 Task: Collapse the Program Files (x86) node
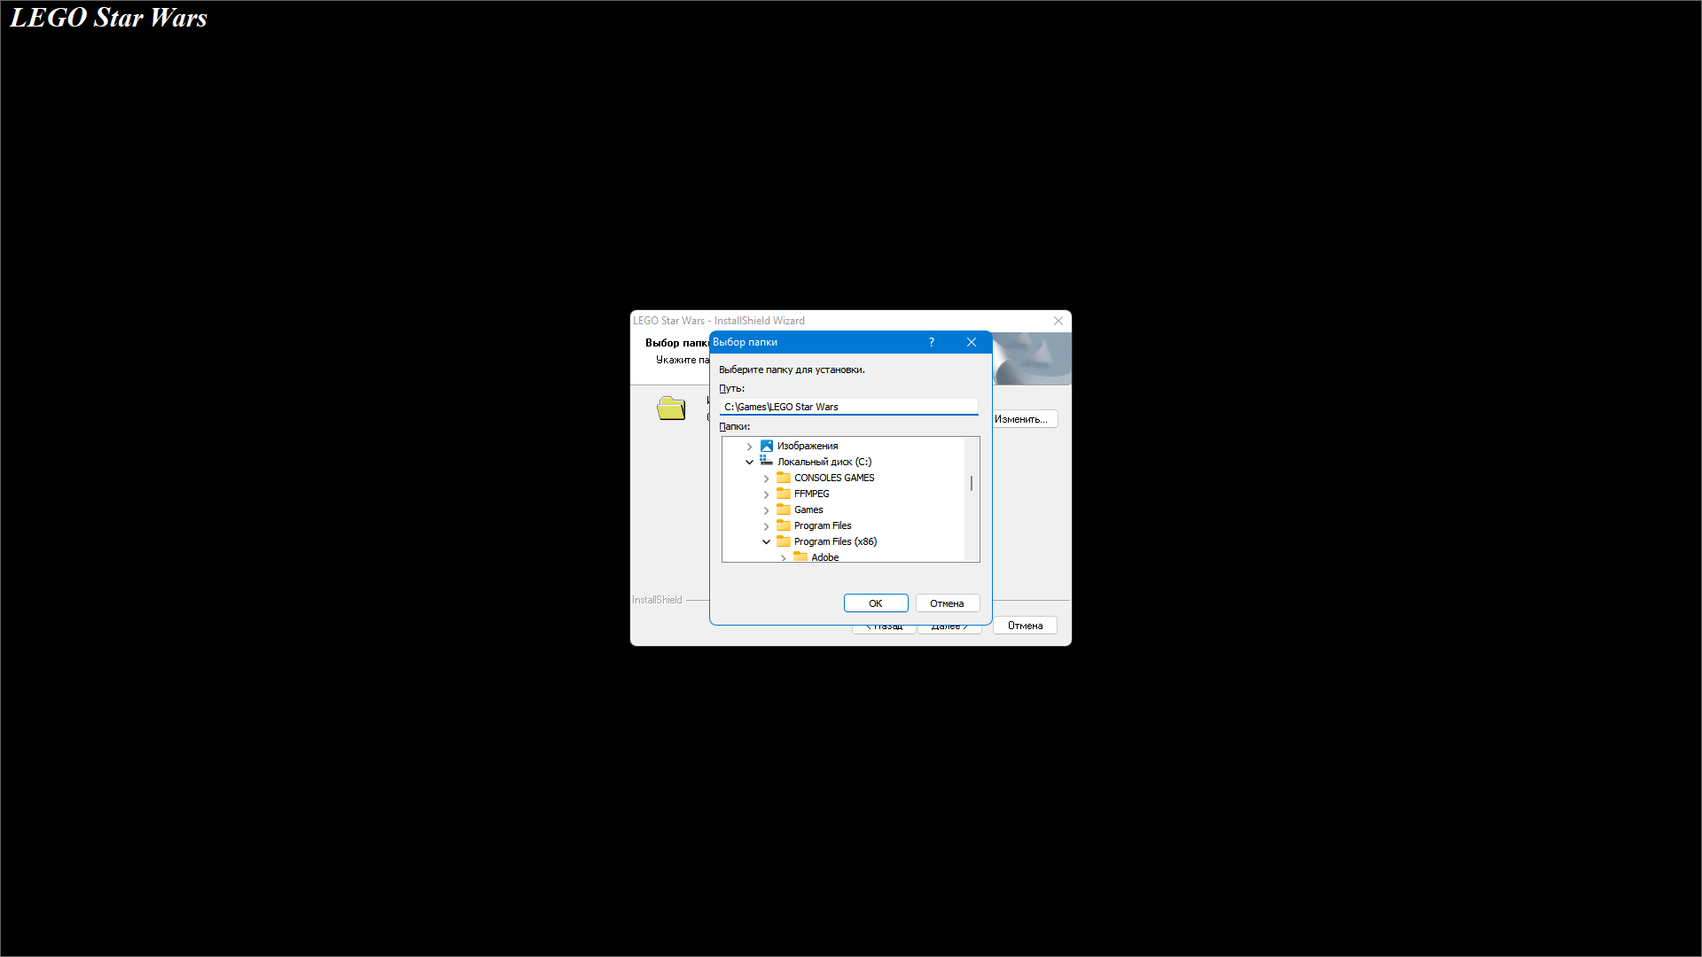click(x=767, y=541)
